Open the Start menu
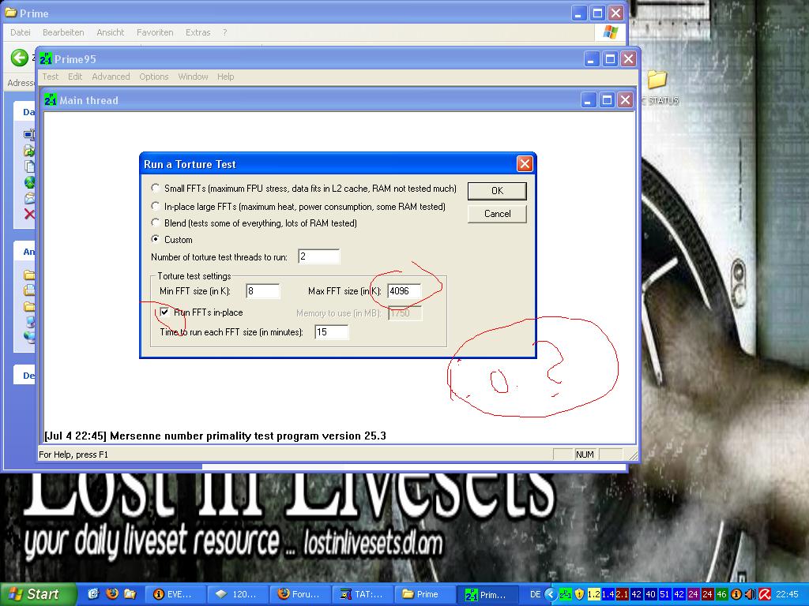The height and width of the screenshot is (606, 809). (37, 594)
